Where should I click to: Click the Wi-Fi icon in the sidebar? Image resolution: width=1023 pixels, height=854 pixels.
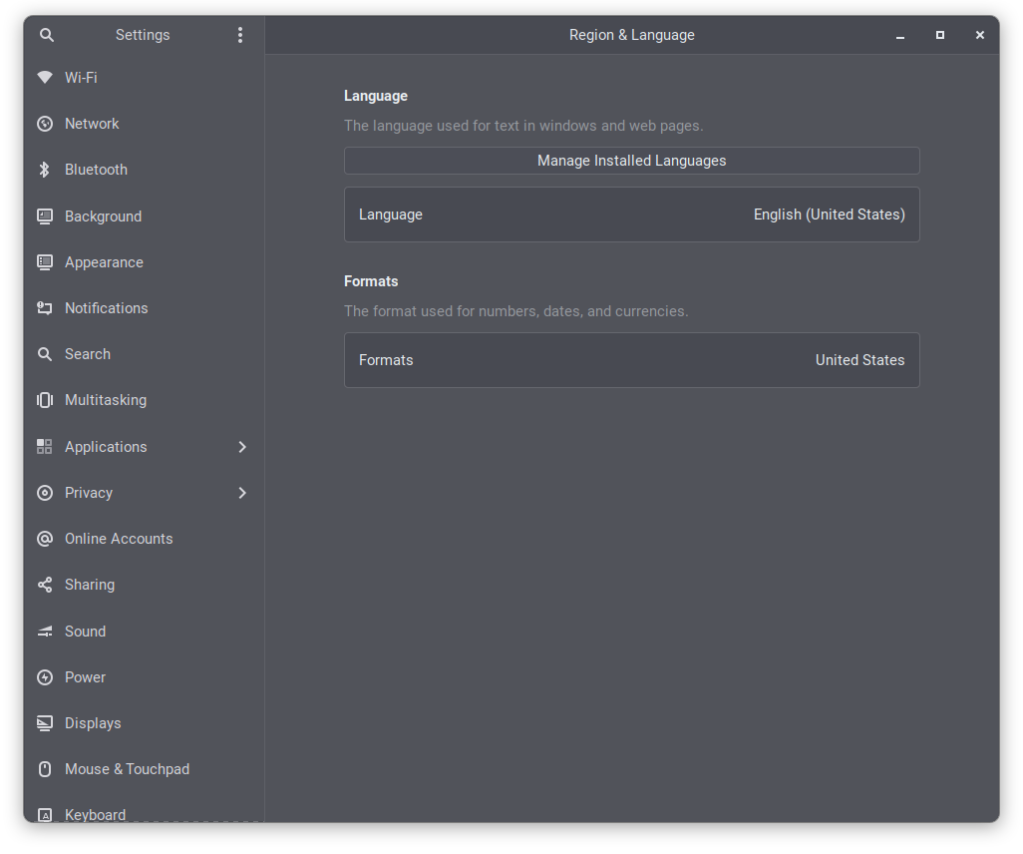45,78
